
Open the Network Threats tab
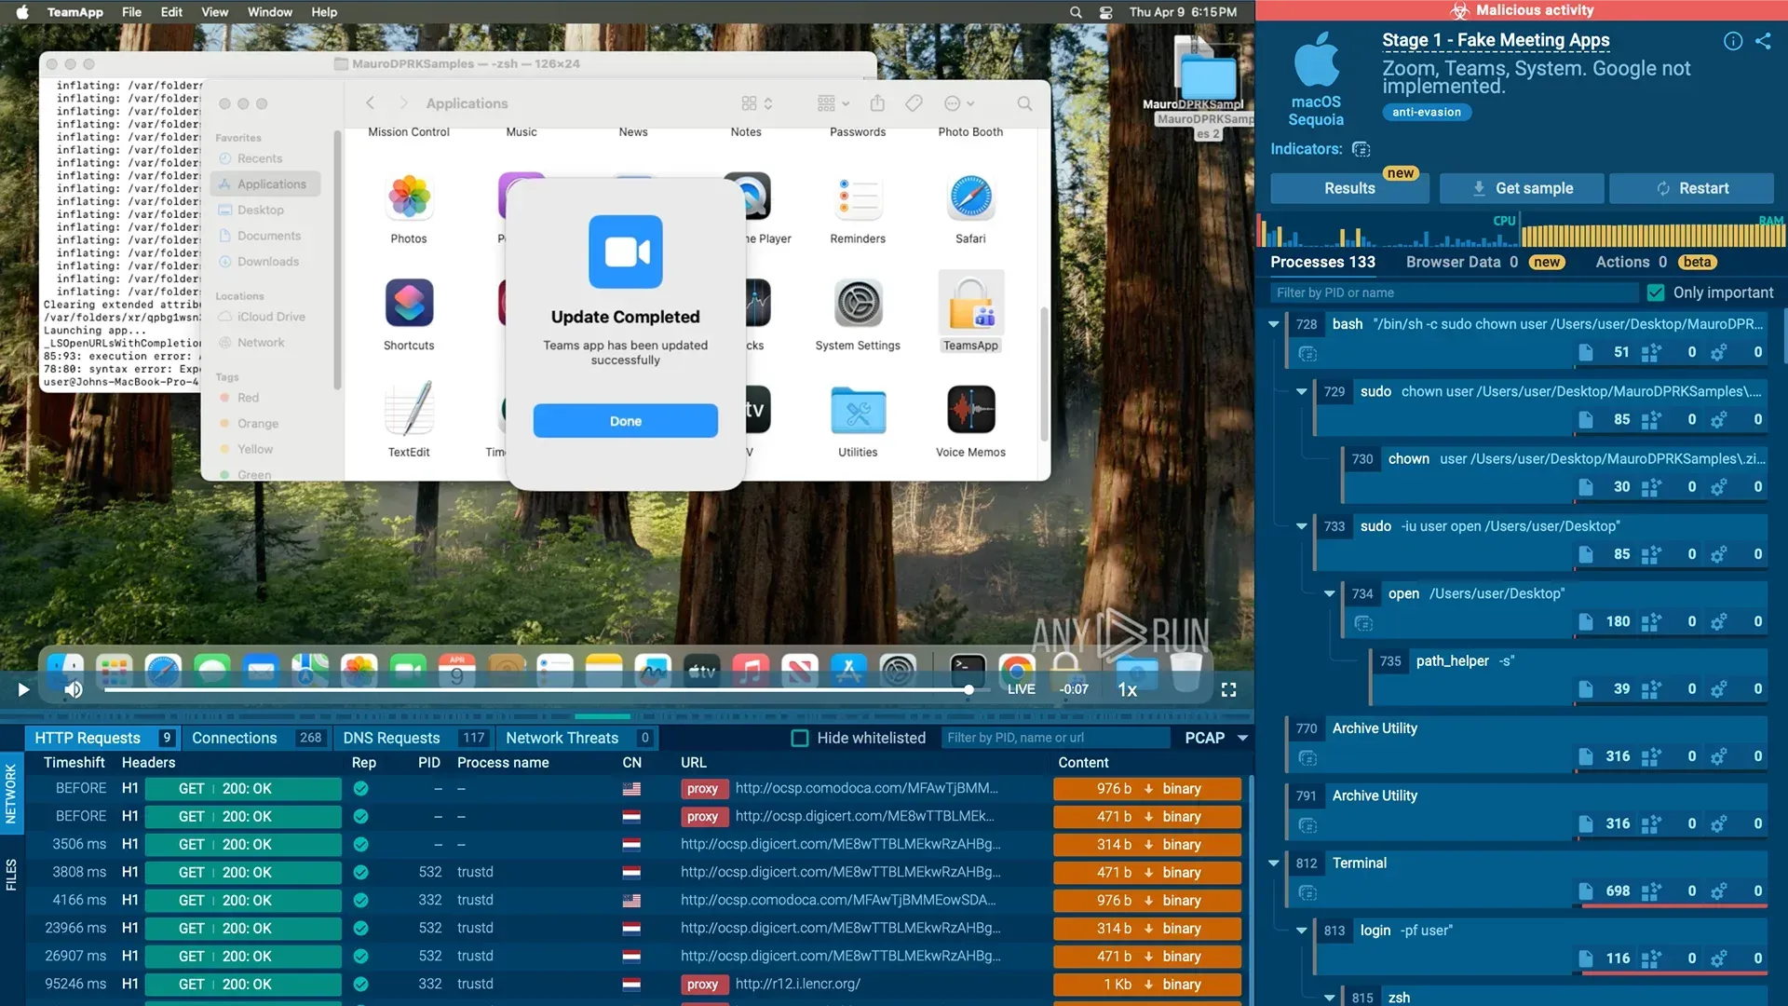click(x=577, y=738)
